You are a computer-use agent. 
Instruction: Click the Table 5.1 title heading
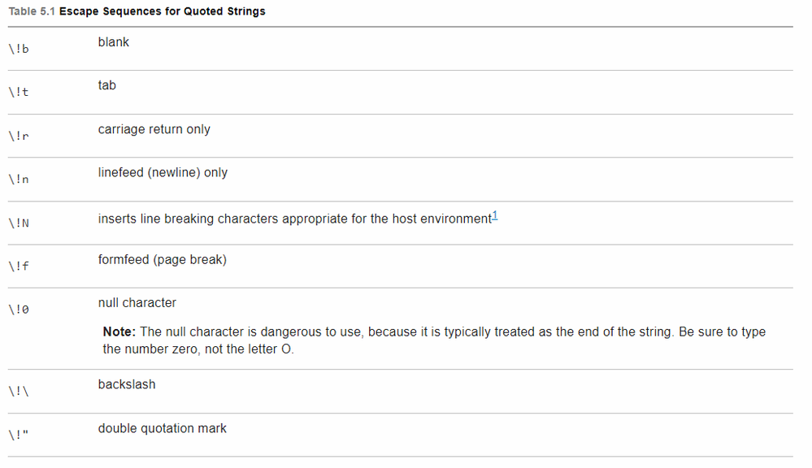137,11
